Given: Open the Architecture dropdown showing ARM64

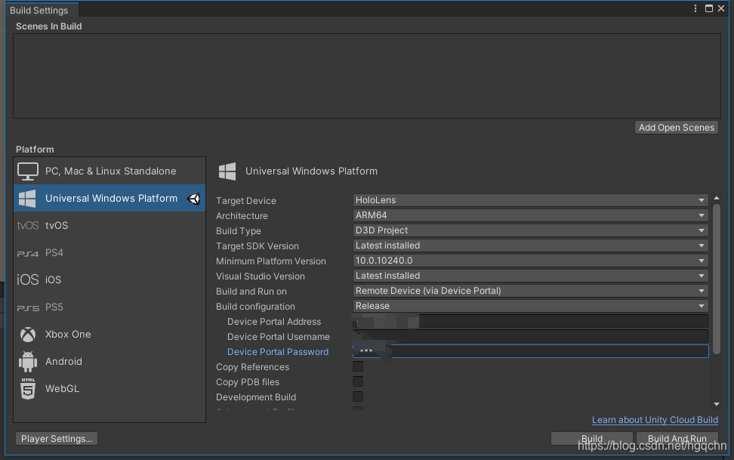Looking at the screenshot, I should (530, 215).
